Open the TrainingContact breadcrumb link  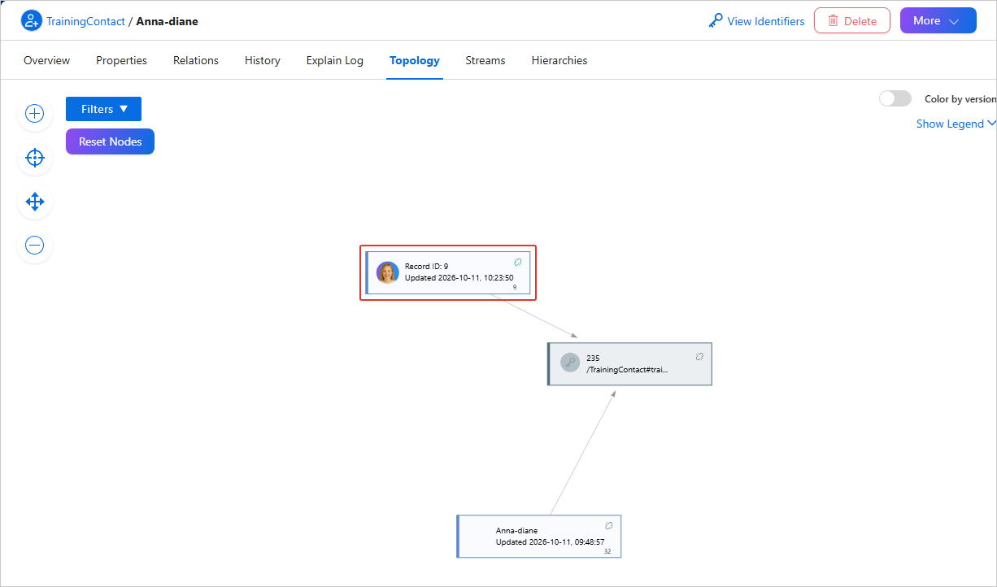tap(85, 21)
